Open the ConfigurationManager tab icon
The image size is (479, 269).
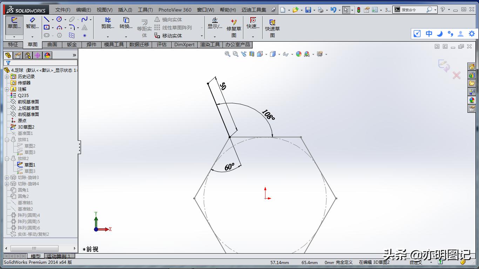(27, 55)
